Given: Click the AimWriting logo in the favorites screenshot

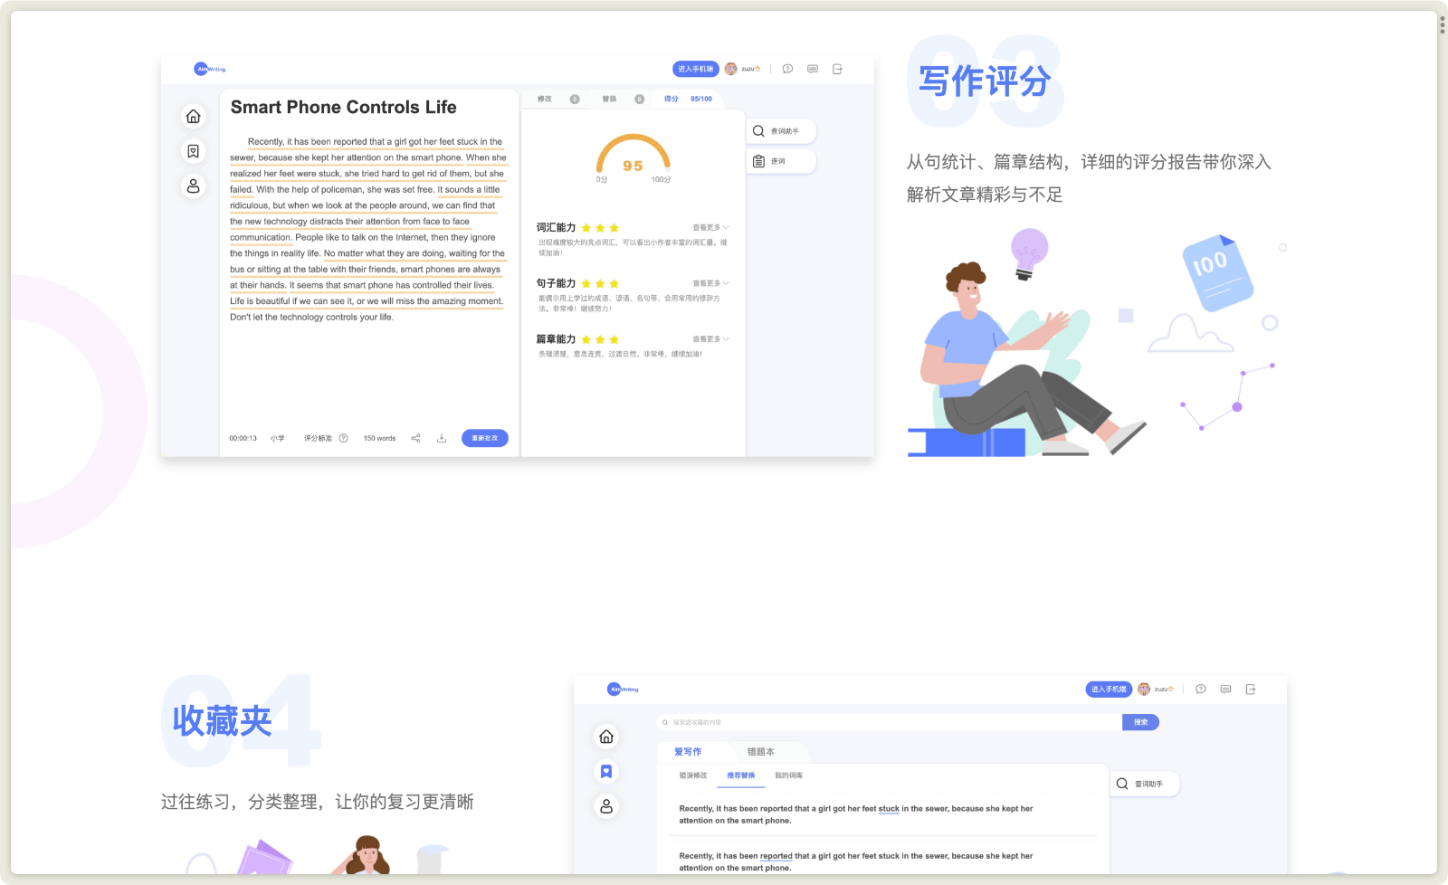Looking at the screenshot, I should tap(623, 690).
